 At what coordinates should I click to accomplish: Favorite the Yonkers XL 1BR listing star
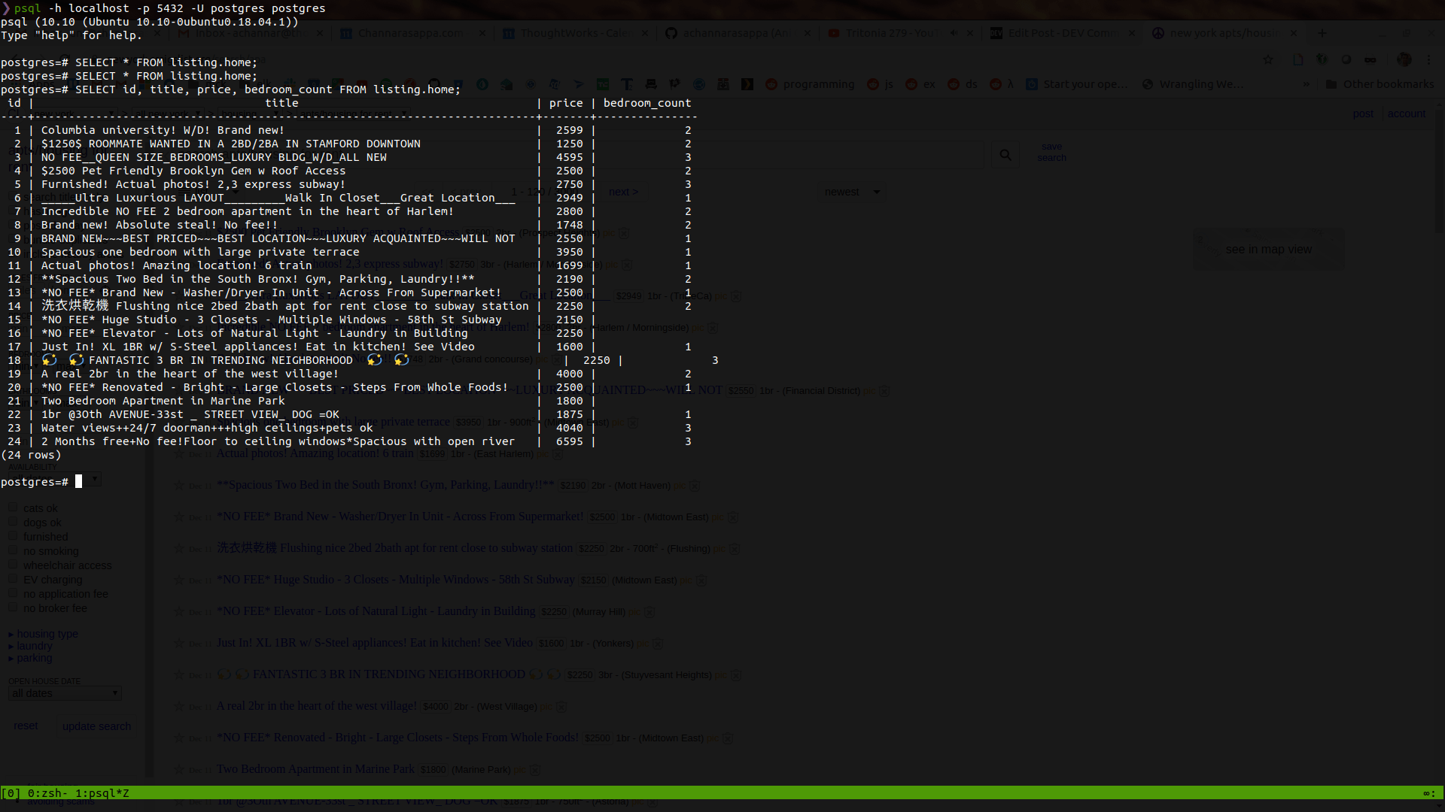coord(179,643)
